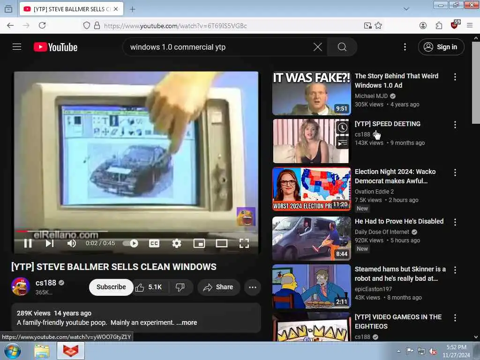The height and width of the screenshot is (360, 480).
Task: Click Daily Dose Of Internet channel name
Action: tap(382, 232)
